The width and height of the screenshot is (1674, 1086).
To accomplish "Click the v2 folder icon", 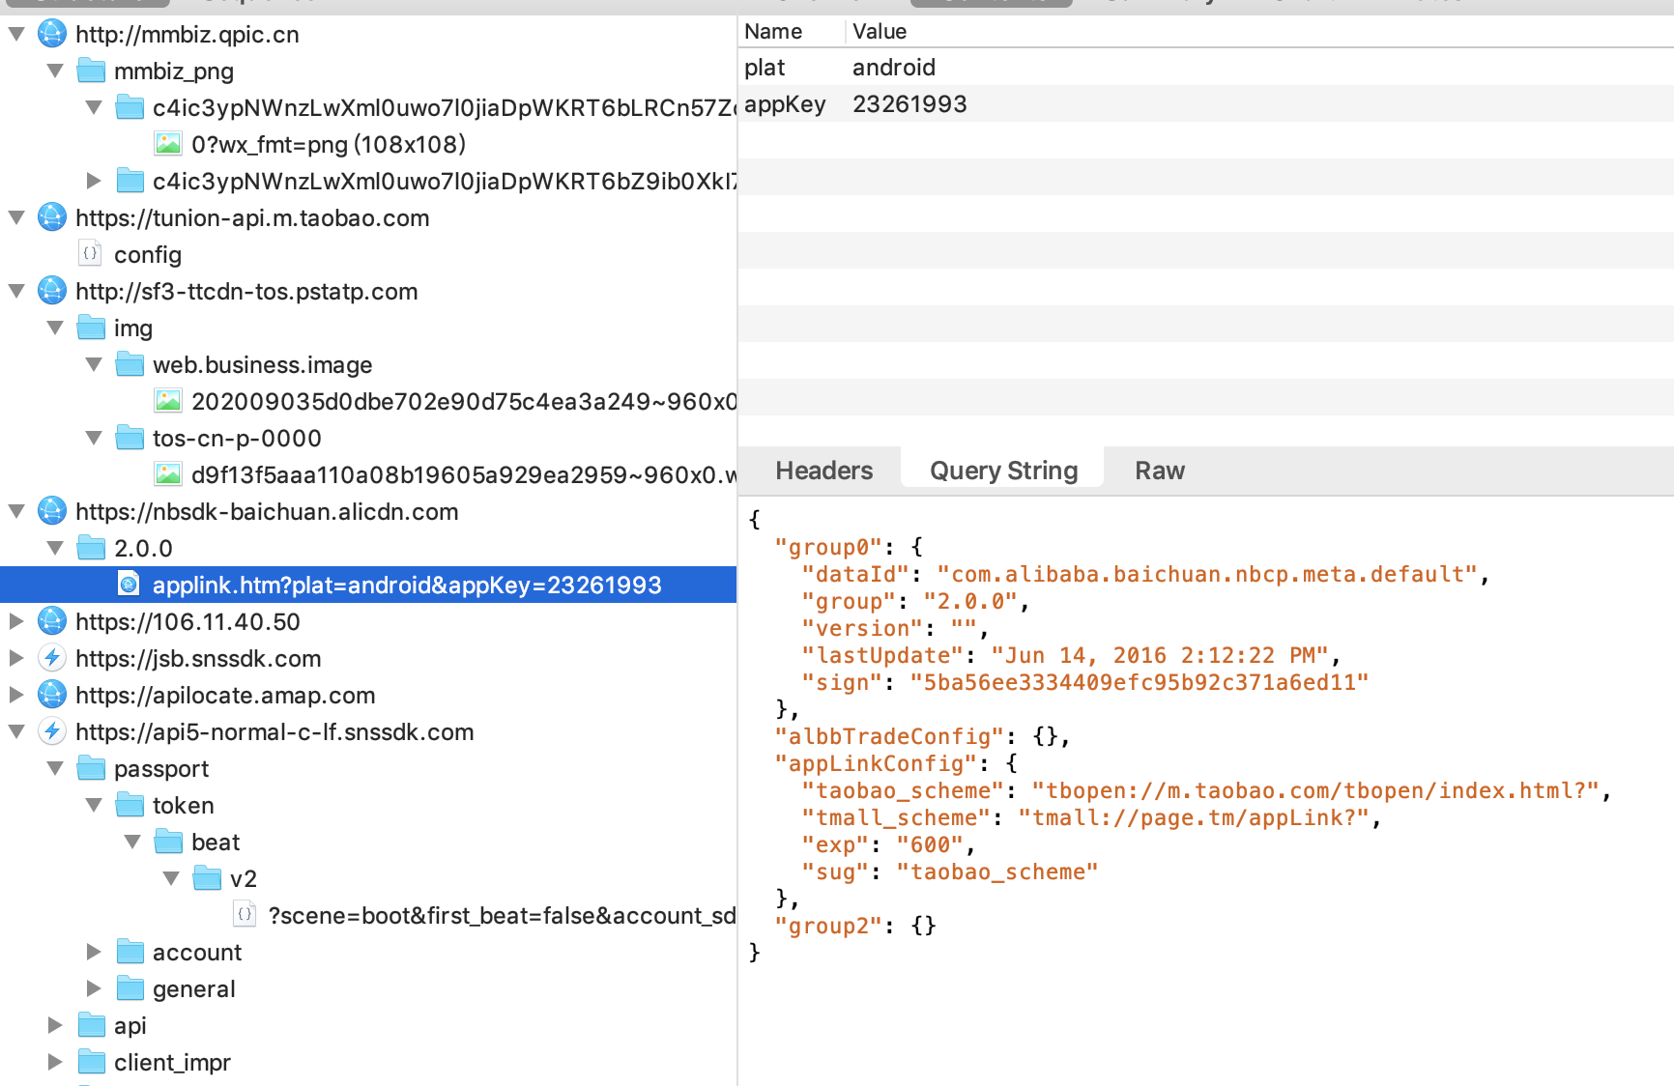I will pos(207,878).
